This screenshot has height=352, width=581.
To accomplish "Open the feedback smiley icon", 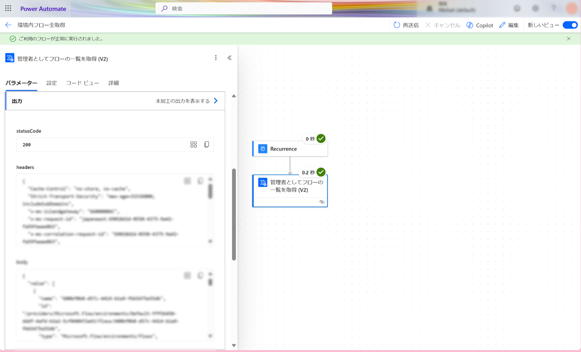I will coord(517,8).
